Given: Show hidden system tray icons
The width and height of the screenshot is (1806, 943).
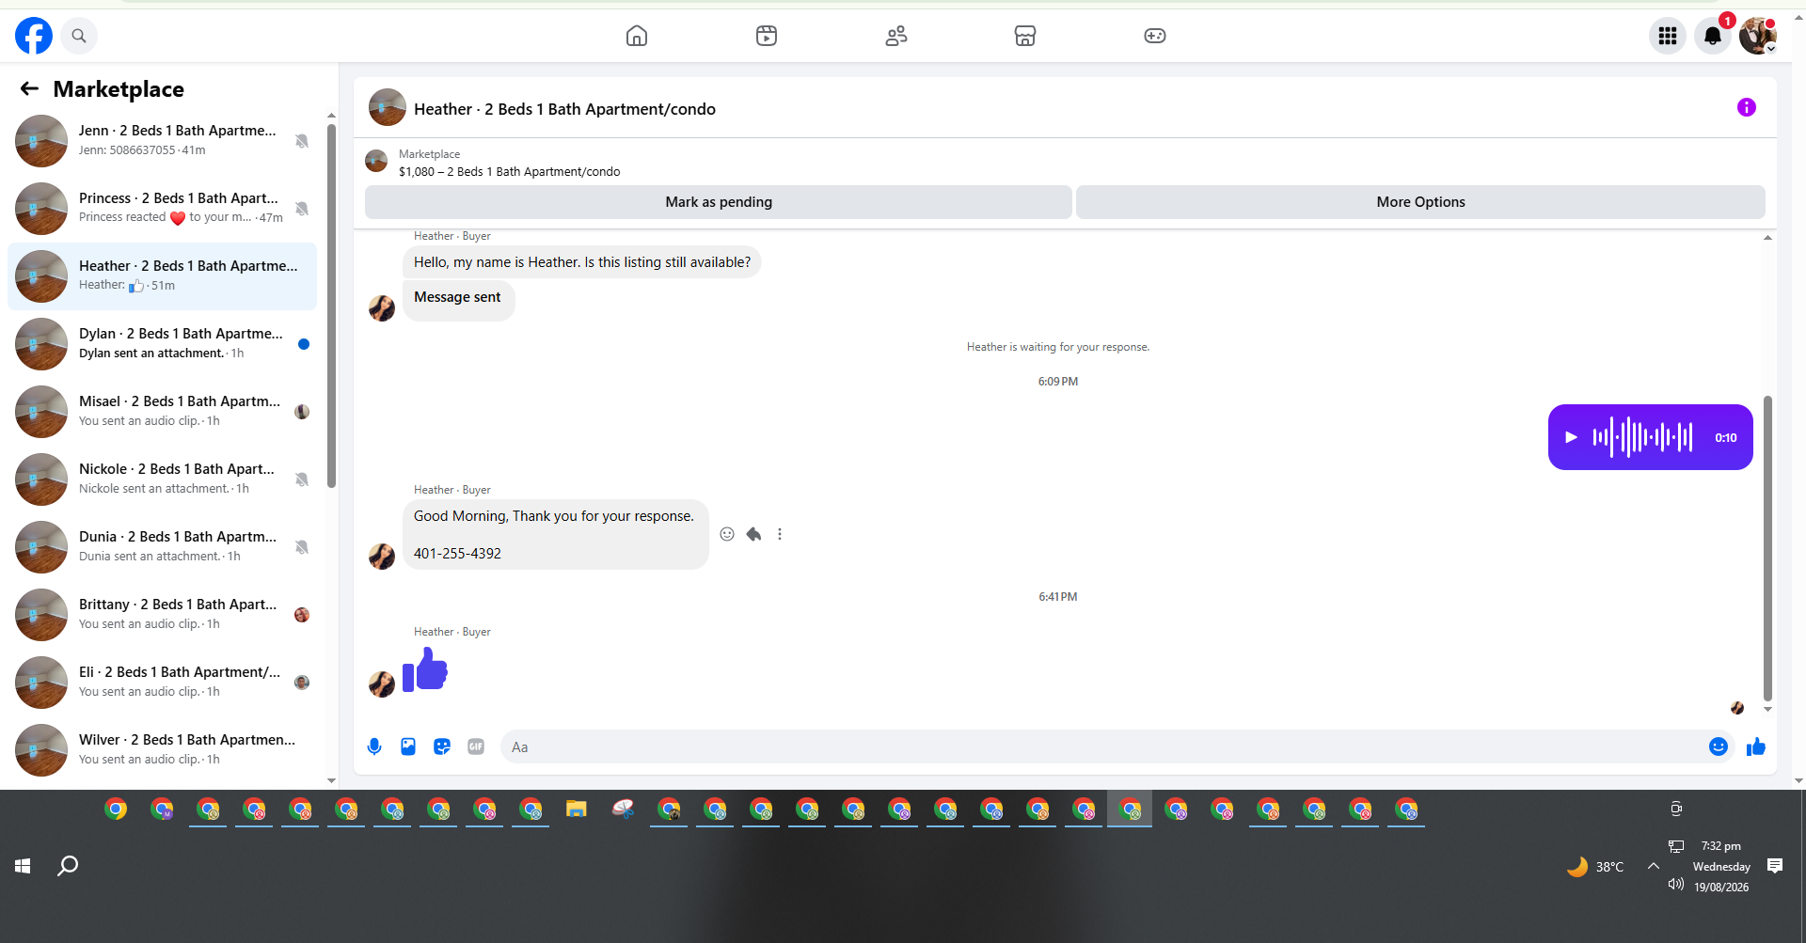Looking at the screenshot, I should click(1654, 866).
